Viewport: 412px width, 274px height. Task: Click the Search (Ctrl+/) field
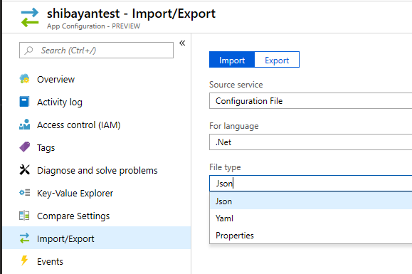(96, 51)
